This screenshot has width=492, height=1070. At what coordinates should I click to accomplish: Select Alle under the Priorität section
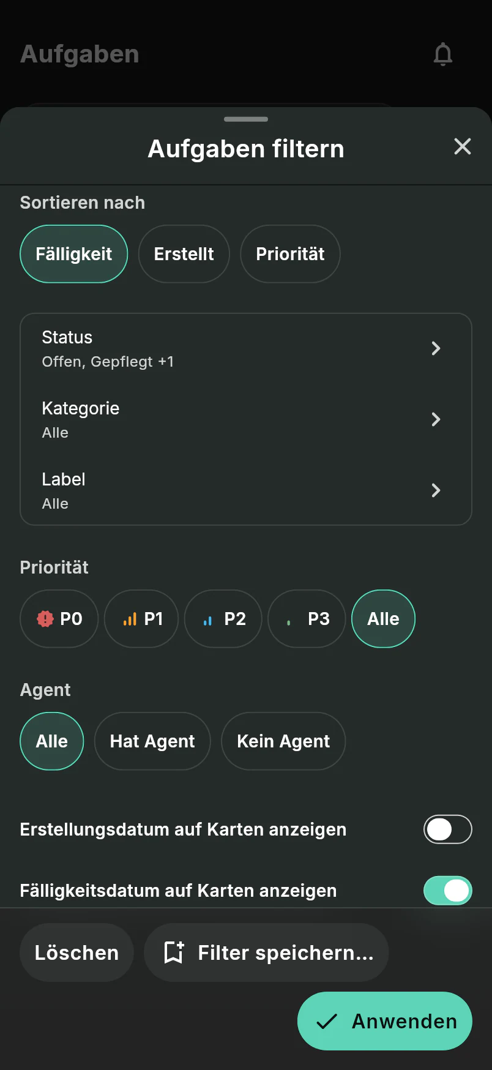point(383,619)
